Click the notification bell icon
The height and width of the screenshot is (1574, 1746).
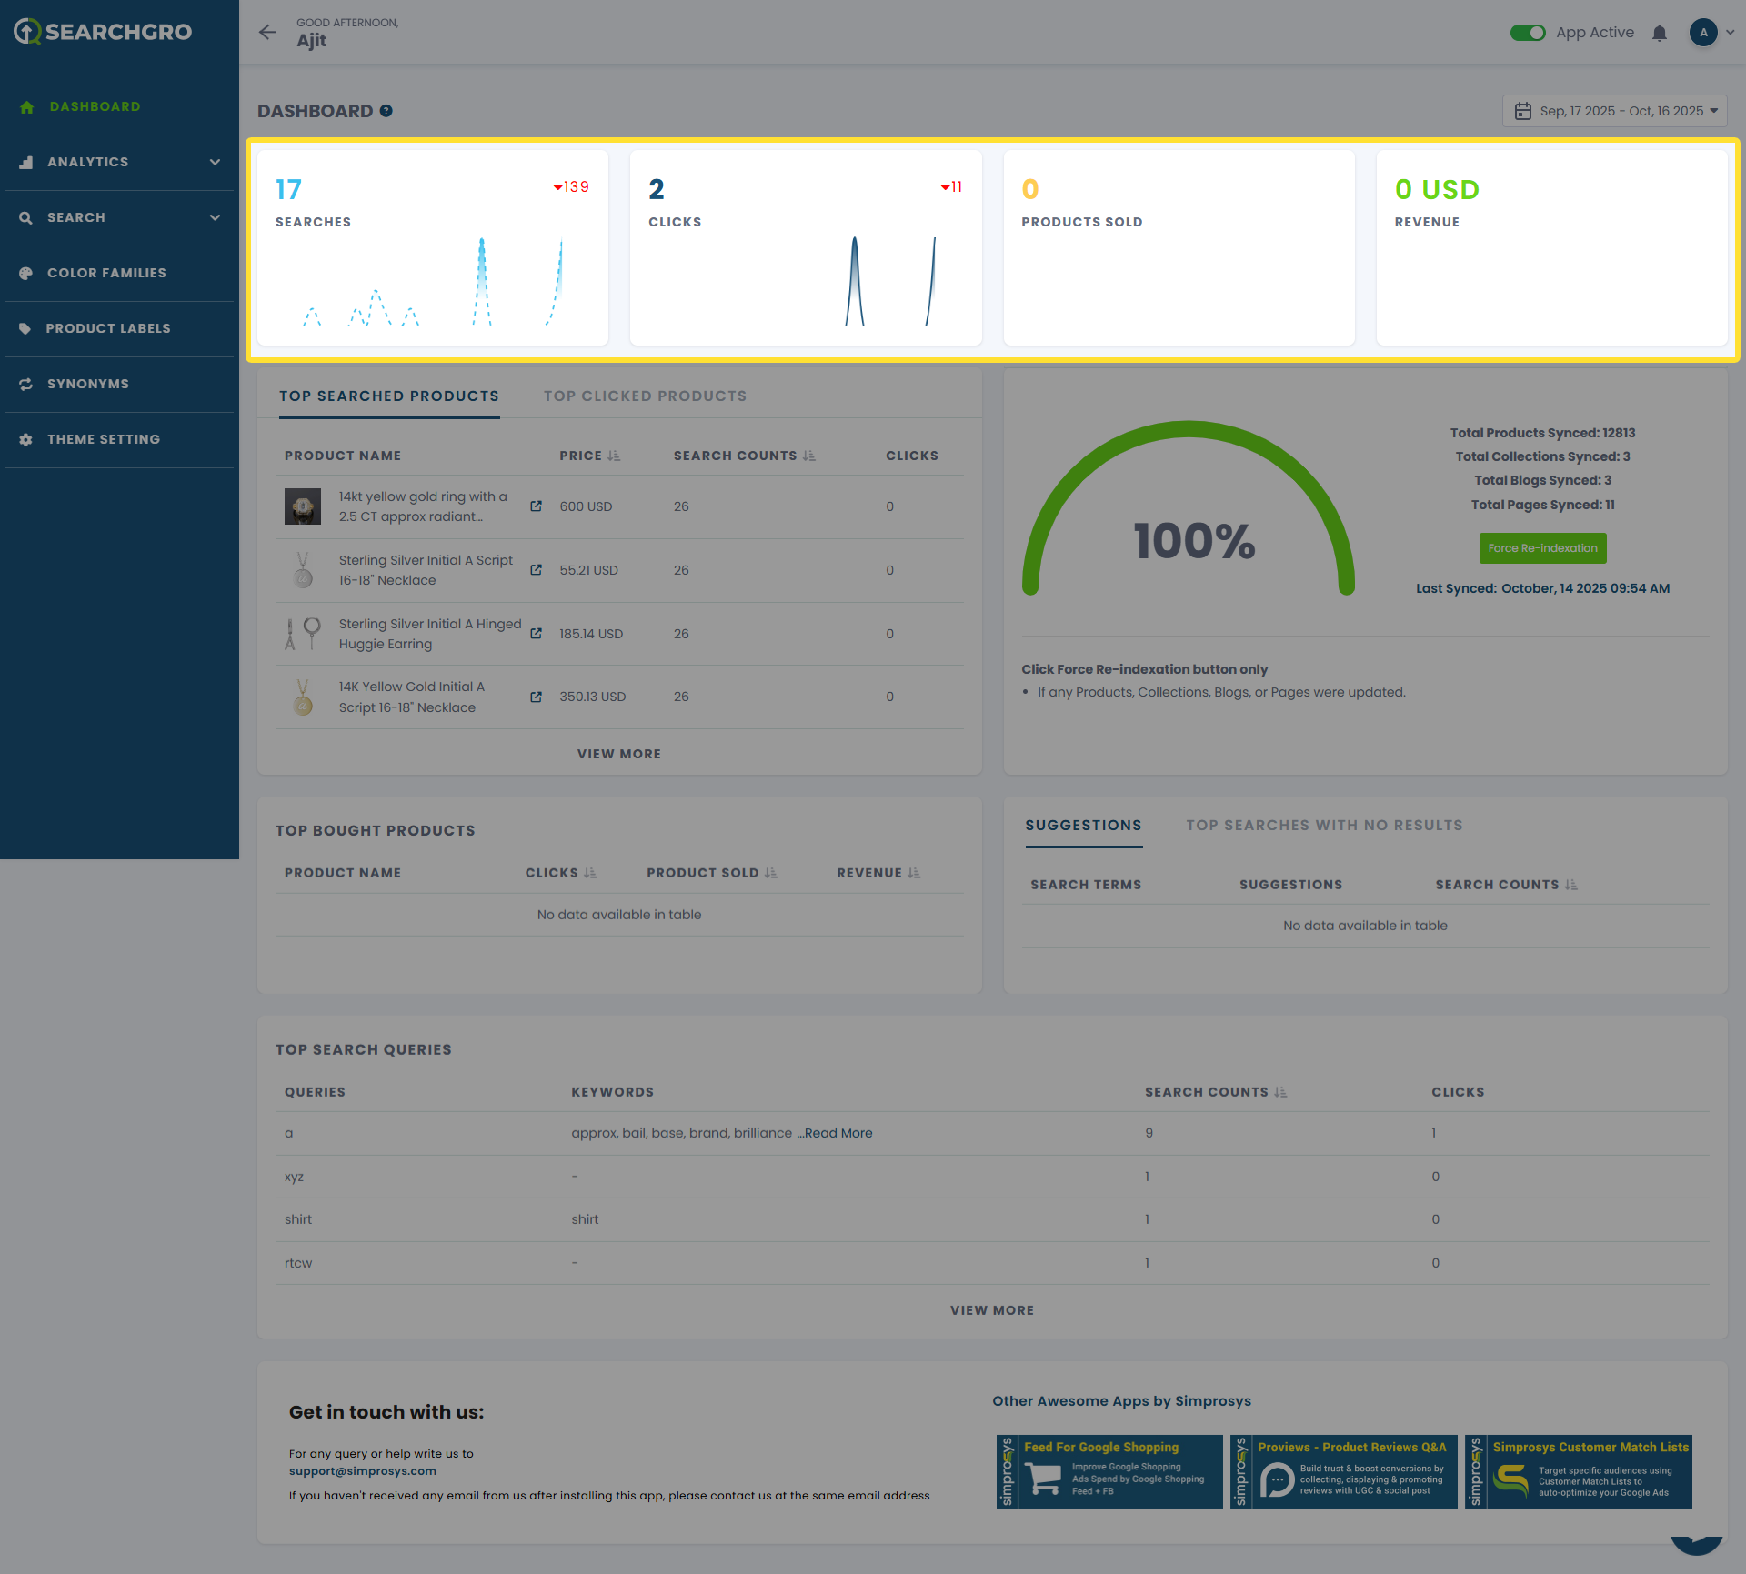(x=1660, y=34)
